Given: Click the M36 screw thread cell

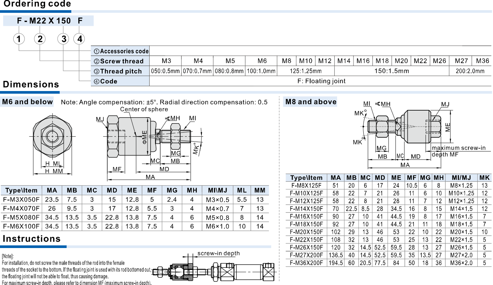Looking at the screenshot, I should pos(482,61).
